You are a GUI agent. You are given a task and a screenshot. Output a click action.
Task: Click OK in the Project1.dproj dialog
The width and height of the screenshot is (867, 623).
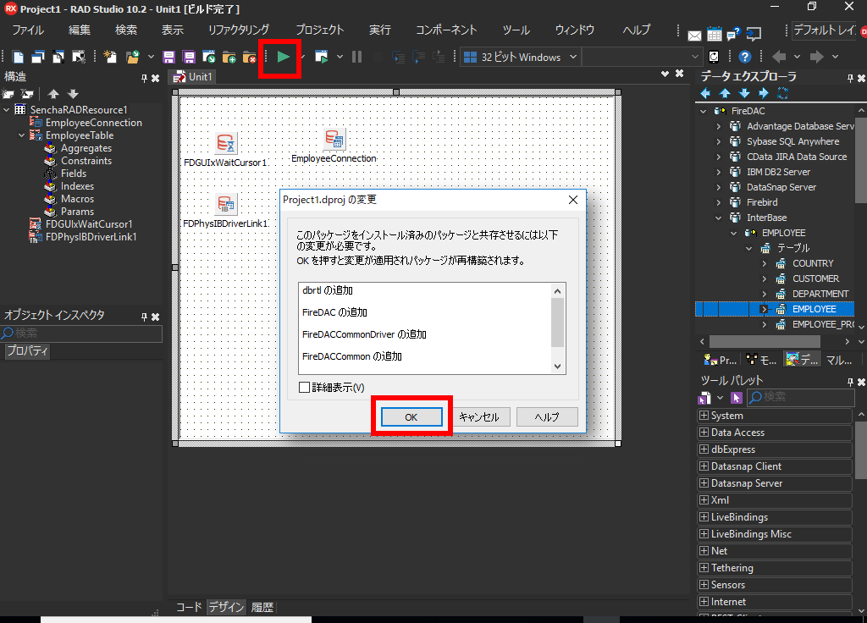[411, 416]
